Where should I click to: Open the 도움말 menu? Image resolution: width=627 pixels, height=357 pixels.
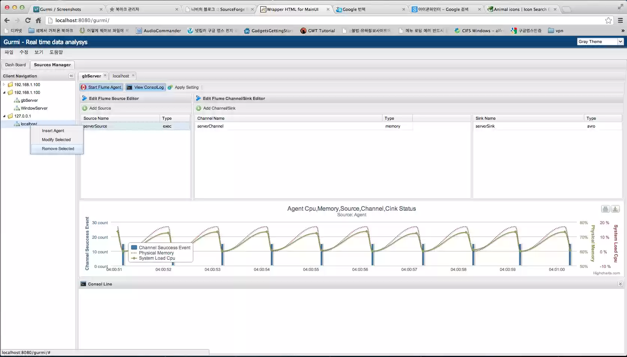coord(56,52)
